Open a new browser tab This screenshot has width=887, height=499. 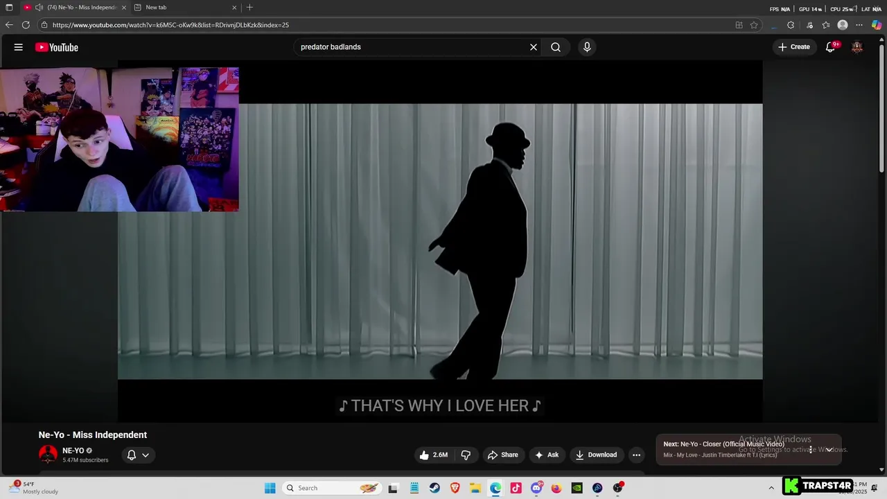250,8
